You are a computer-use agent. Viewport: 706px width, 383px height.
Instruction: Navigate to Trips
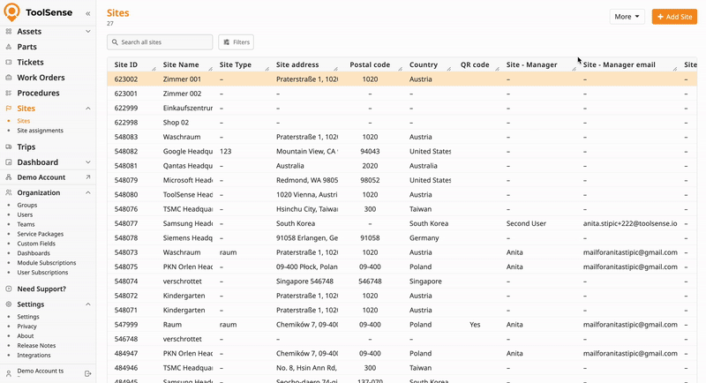(26, 146)
